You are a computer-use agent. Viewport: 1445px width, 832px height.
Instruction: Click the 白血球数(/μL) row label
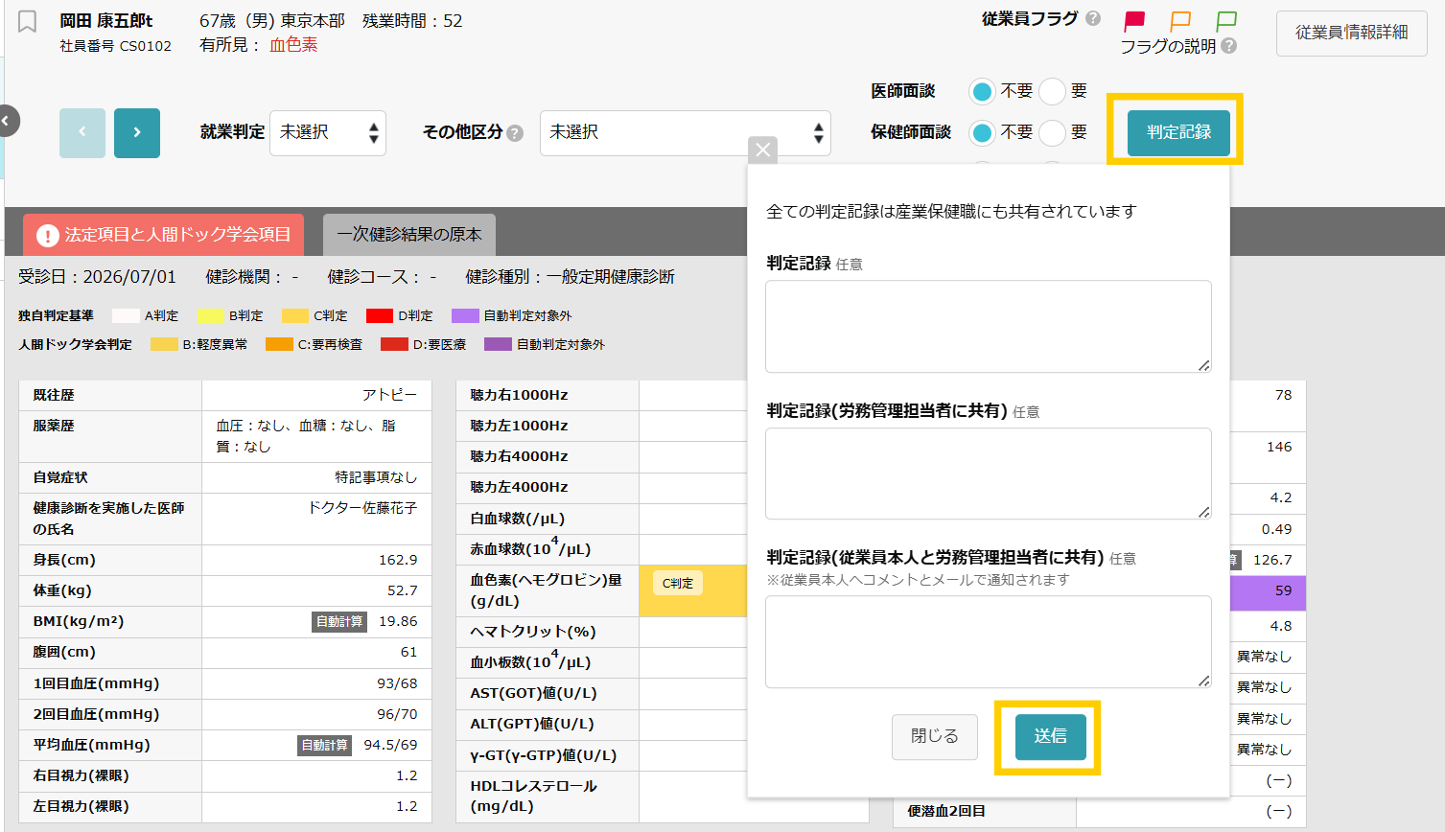tap(518, 519)
